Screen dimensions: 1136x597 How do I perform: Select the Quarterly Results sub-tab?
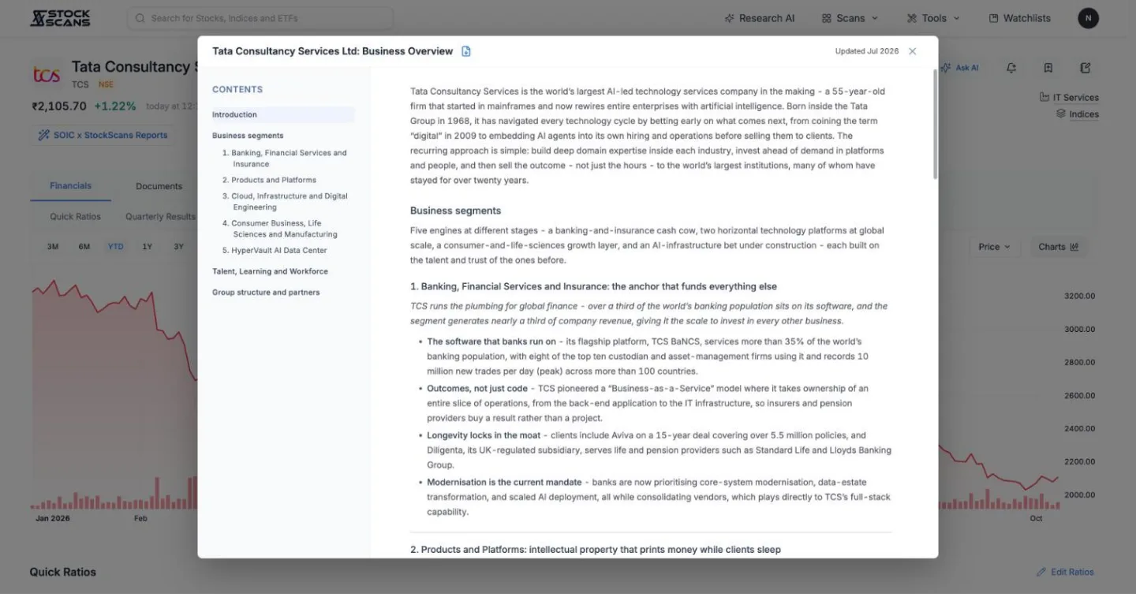(160, 217)
